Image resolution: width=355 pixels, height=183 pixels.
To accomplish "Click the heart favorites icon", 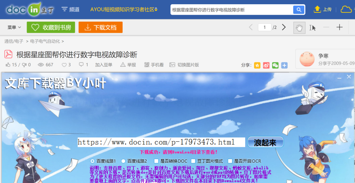I will tap(64, 65).
